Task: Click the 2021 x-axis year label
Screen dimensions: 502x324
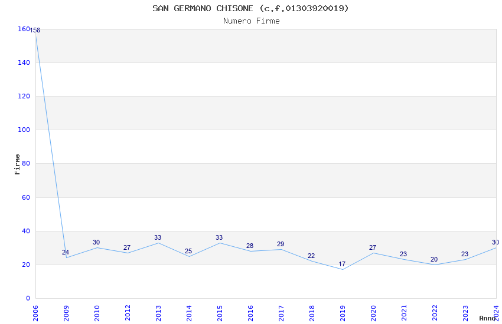Action: (x=404, y=310)
